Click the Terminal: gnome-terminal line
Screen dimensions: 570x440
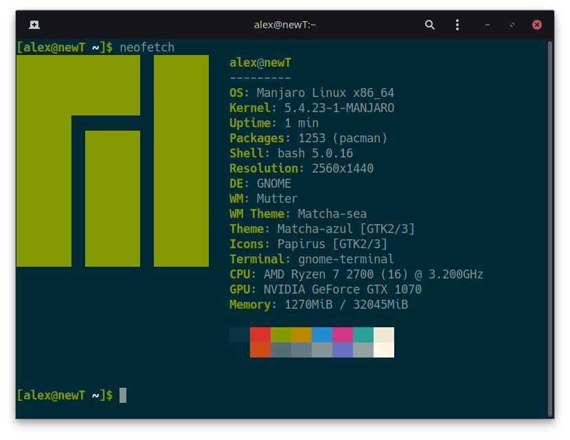[312, 259]
